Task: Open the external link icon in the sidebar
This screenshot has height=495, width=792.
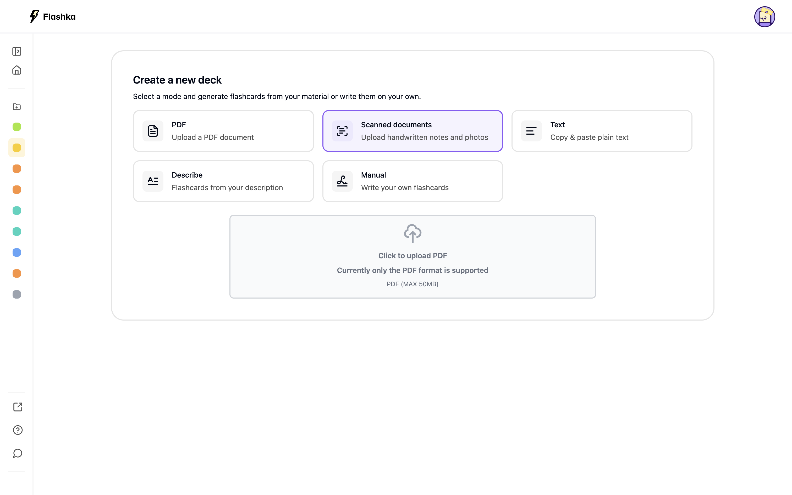Action: coord(18,407)
